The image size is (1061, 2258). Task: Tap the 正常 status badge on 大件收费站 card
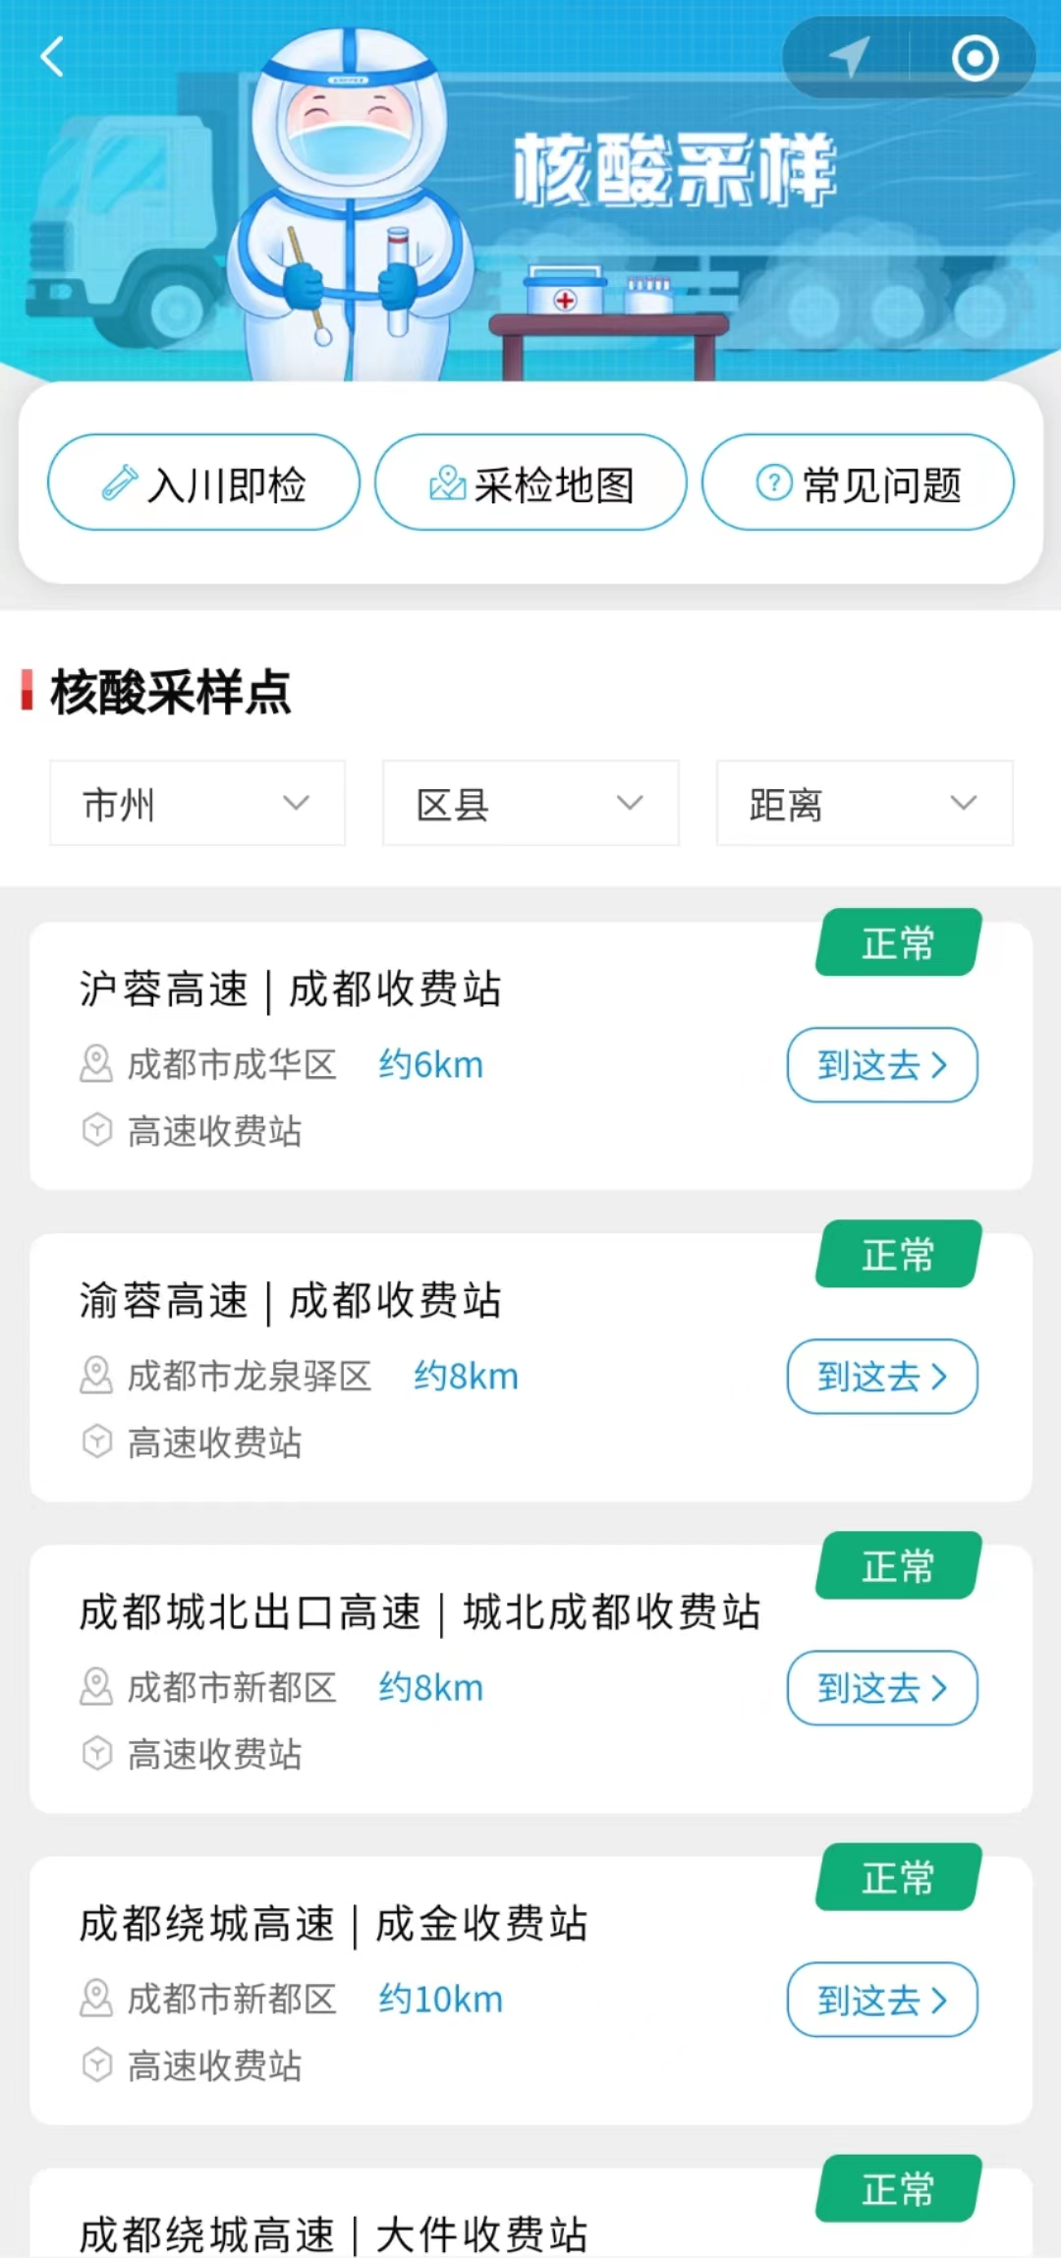coord(898,2189)
